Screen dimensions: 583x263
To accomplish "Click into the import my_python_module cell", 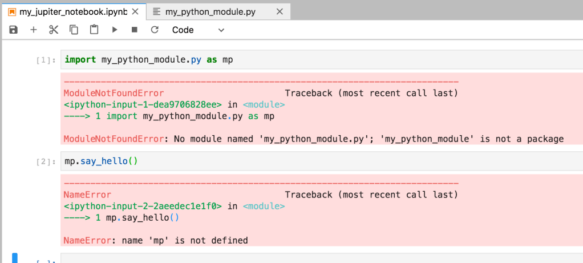I will [322, 59].
